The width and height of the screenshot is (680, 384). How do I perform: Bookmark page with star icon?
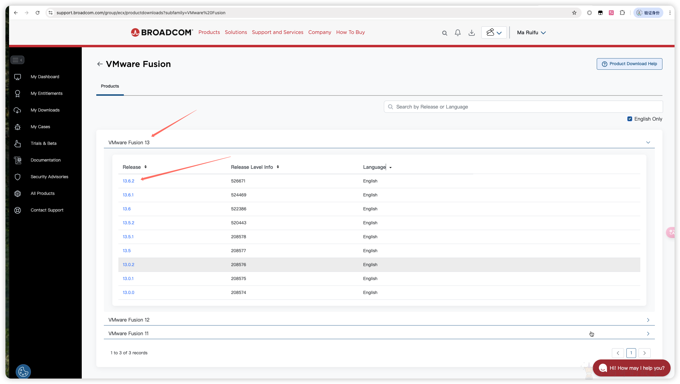(x=574, y=13)
